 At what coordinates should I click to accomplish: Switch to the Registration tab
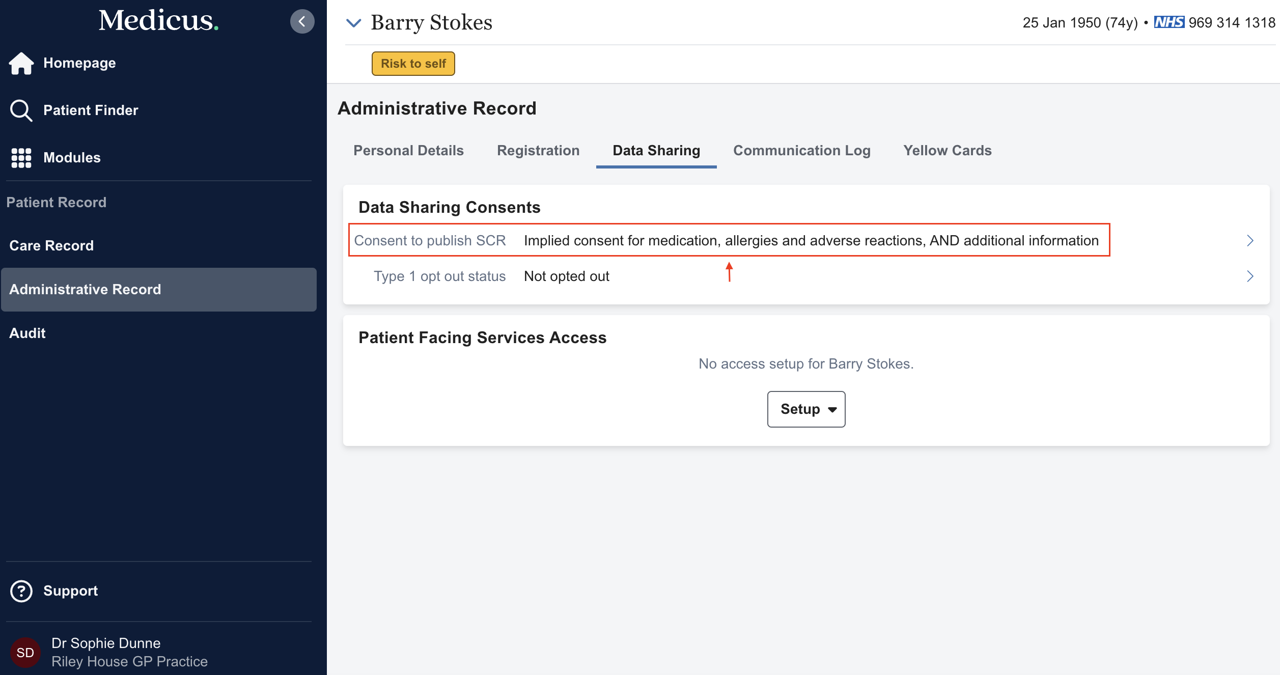(538, 151)
